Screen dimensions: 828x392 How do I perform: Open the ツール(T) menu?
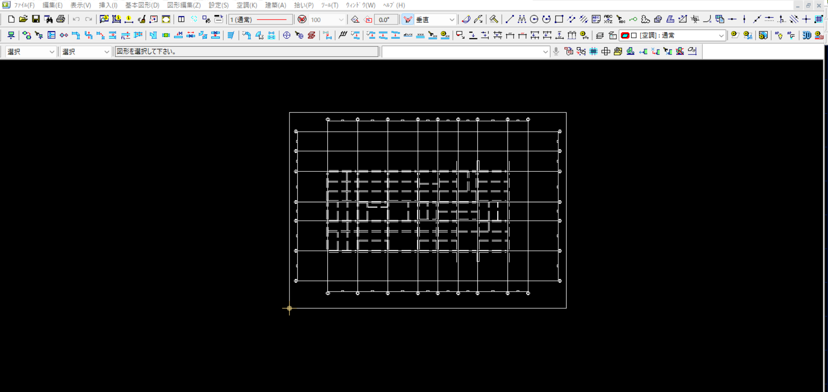[x=330, y=5]
